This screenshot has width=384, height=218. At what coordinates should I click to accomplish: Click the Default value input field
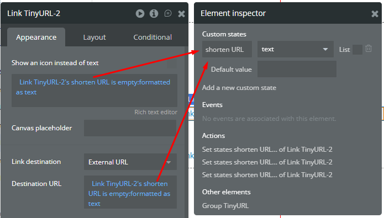297,69
